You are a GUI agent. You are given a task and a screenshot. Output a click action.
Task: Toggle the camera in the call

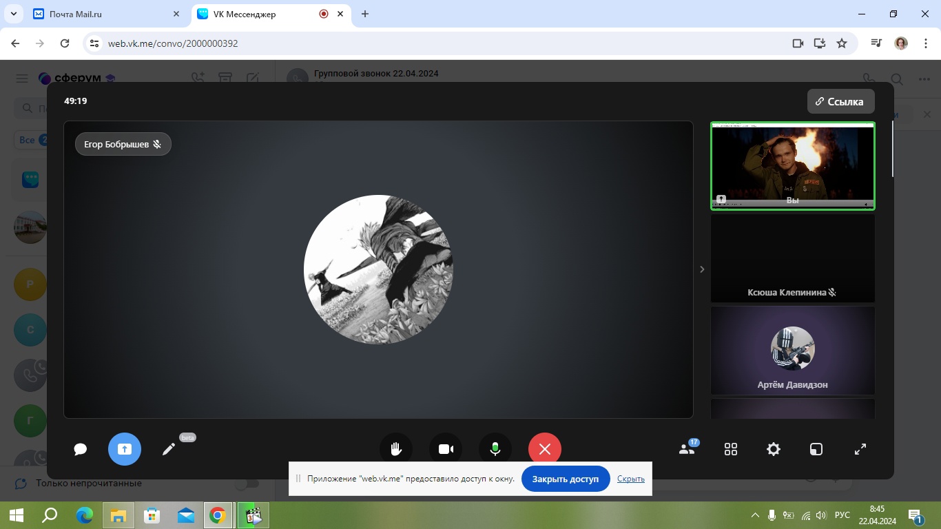(x=446, y=449)
